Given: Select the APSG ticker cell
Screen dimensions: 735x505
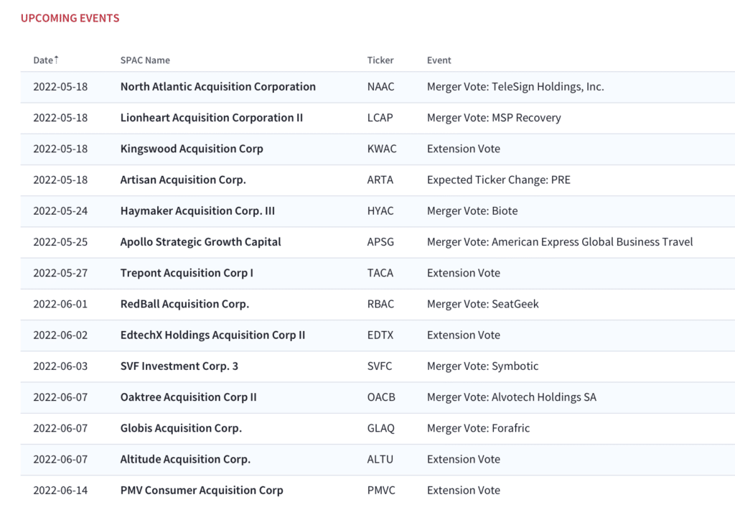Looking at the screenshot, I should pyautogui.click(x=380, y=241).
